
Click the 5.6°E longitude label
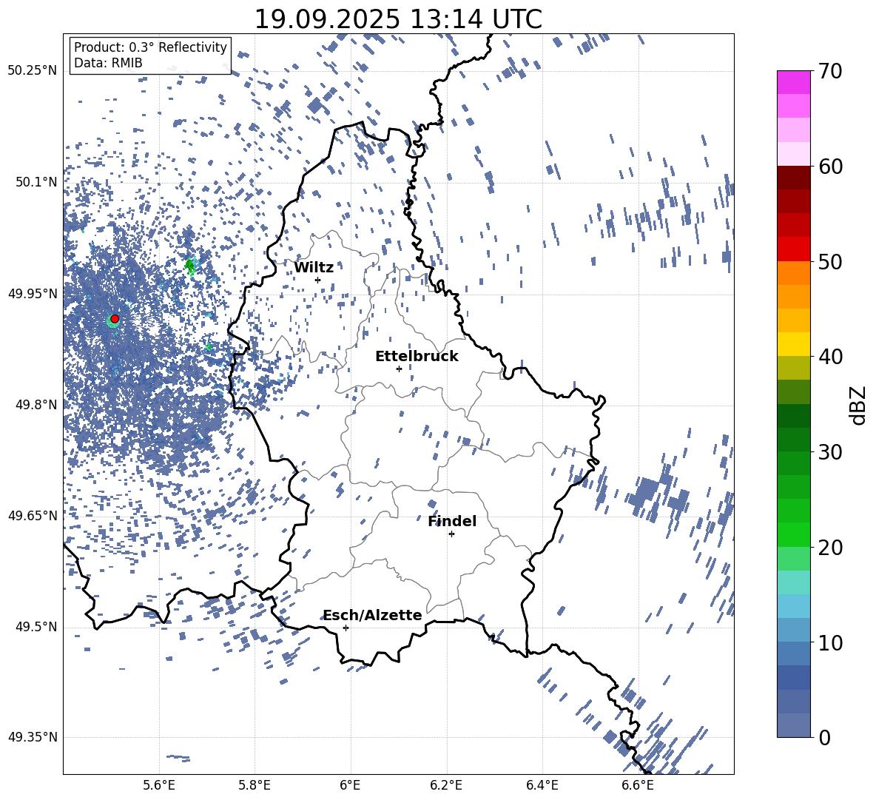159,785
